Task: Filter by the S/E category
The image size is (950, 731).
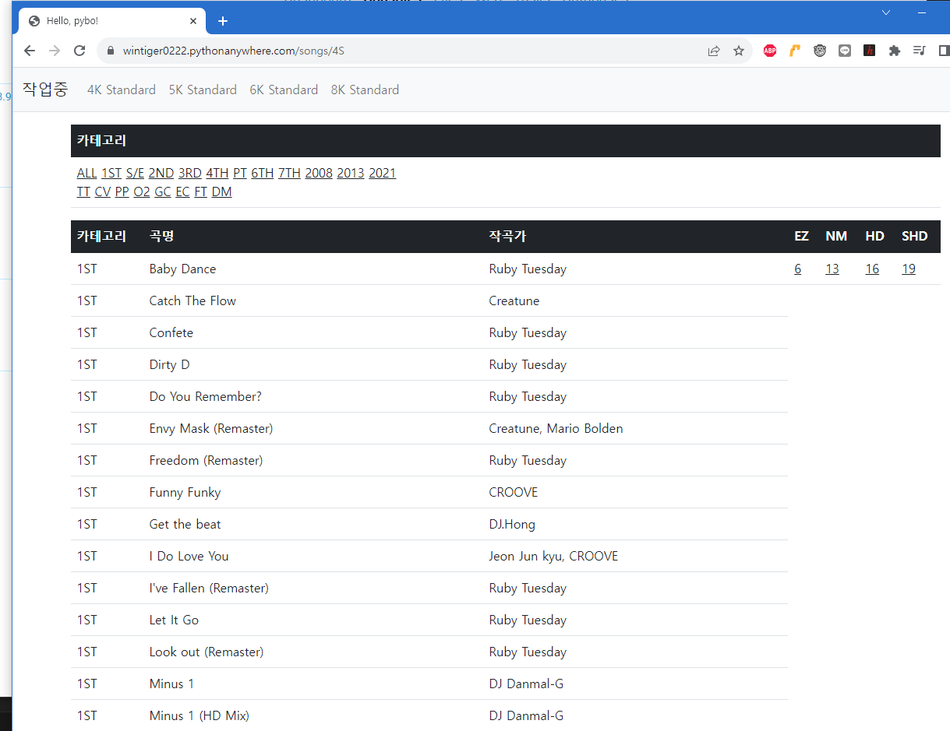Action: tap(135, 173)
